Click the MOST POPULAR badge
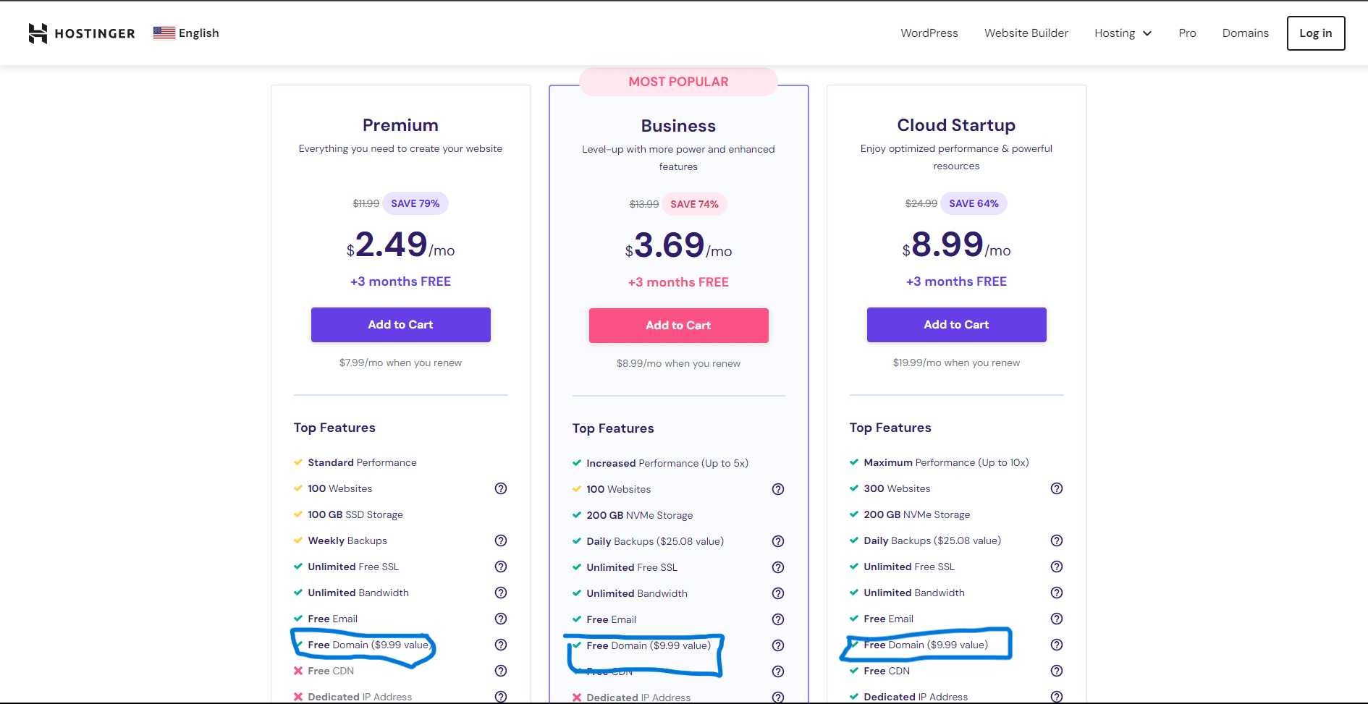1368x704 pixels. pyautogui.click(x=678, y=81)
